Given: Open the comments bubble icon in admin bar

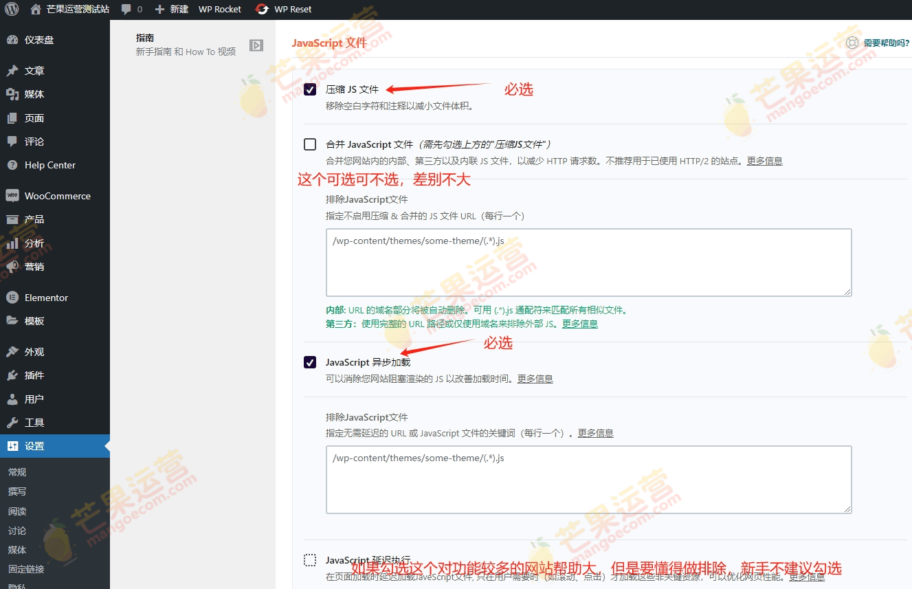Looking at the screenshot, I should tap(126, 10).
